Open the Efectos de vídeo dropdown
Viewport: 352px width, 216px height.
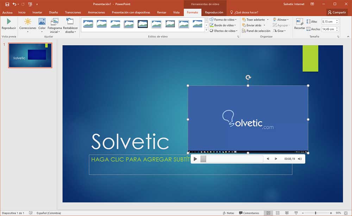[x=224, y=31]
